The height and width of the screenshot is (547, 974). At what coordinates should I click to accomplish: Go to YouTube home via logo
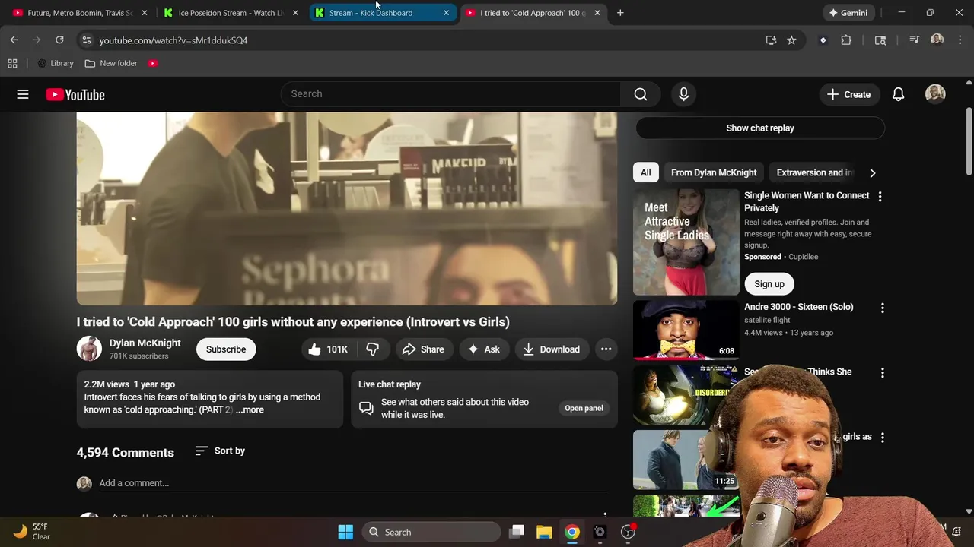pyautogui.click(x=75, y=94)
